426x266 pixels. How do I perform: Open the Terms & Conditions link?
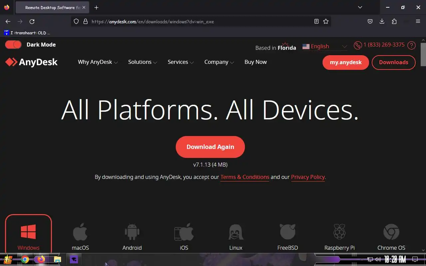[245, 177]
